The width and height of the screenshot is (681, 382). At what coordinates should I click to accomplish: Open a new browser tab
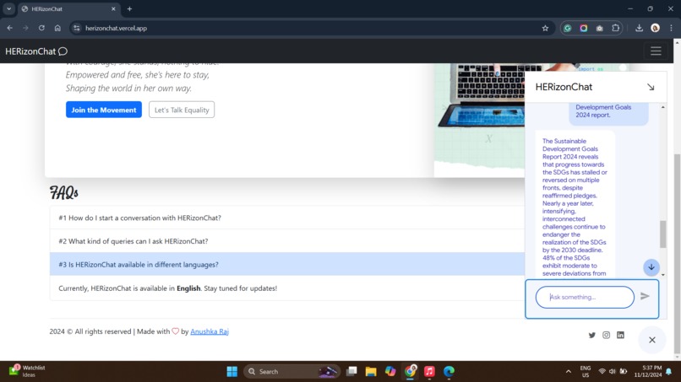[129, 8]
